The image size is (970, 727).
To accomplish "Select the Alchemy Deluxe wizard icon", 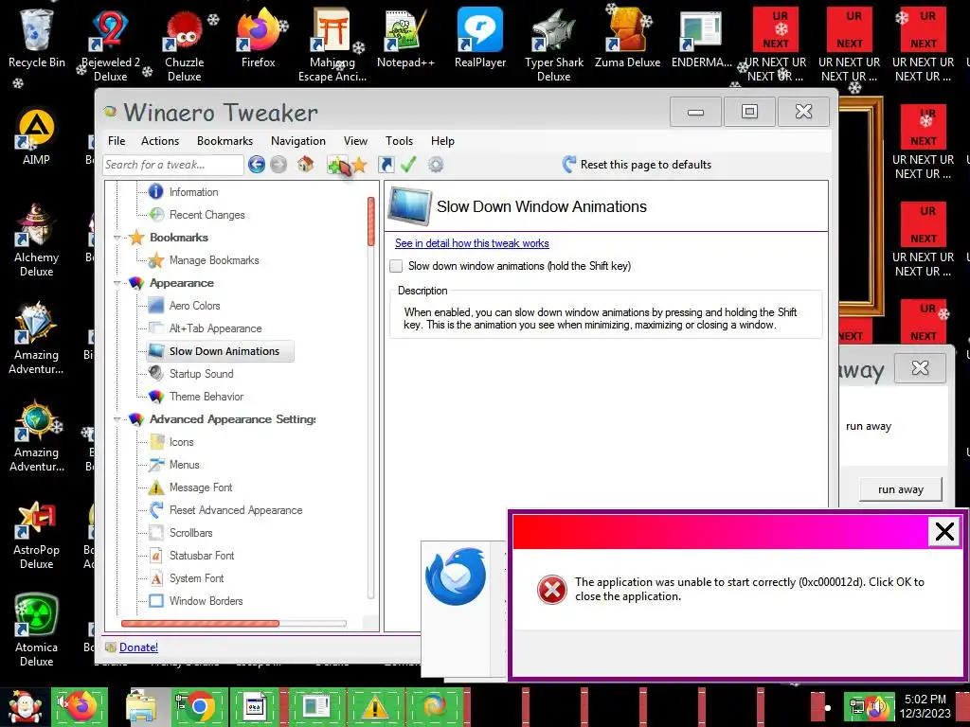I will click(x=37, y=241).
